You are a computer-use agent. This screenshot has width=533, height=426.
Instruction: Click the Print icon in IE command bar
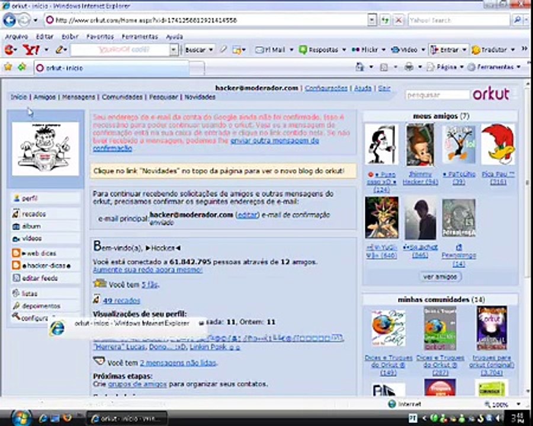(x=409, y=67)
